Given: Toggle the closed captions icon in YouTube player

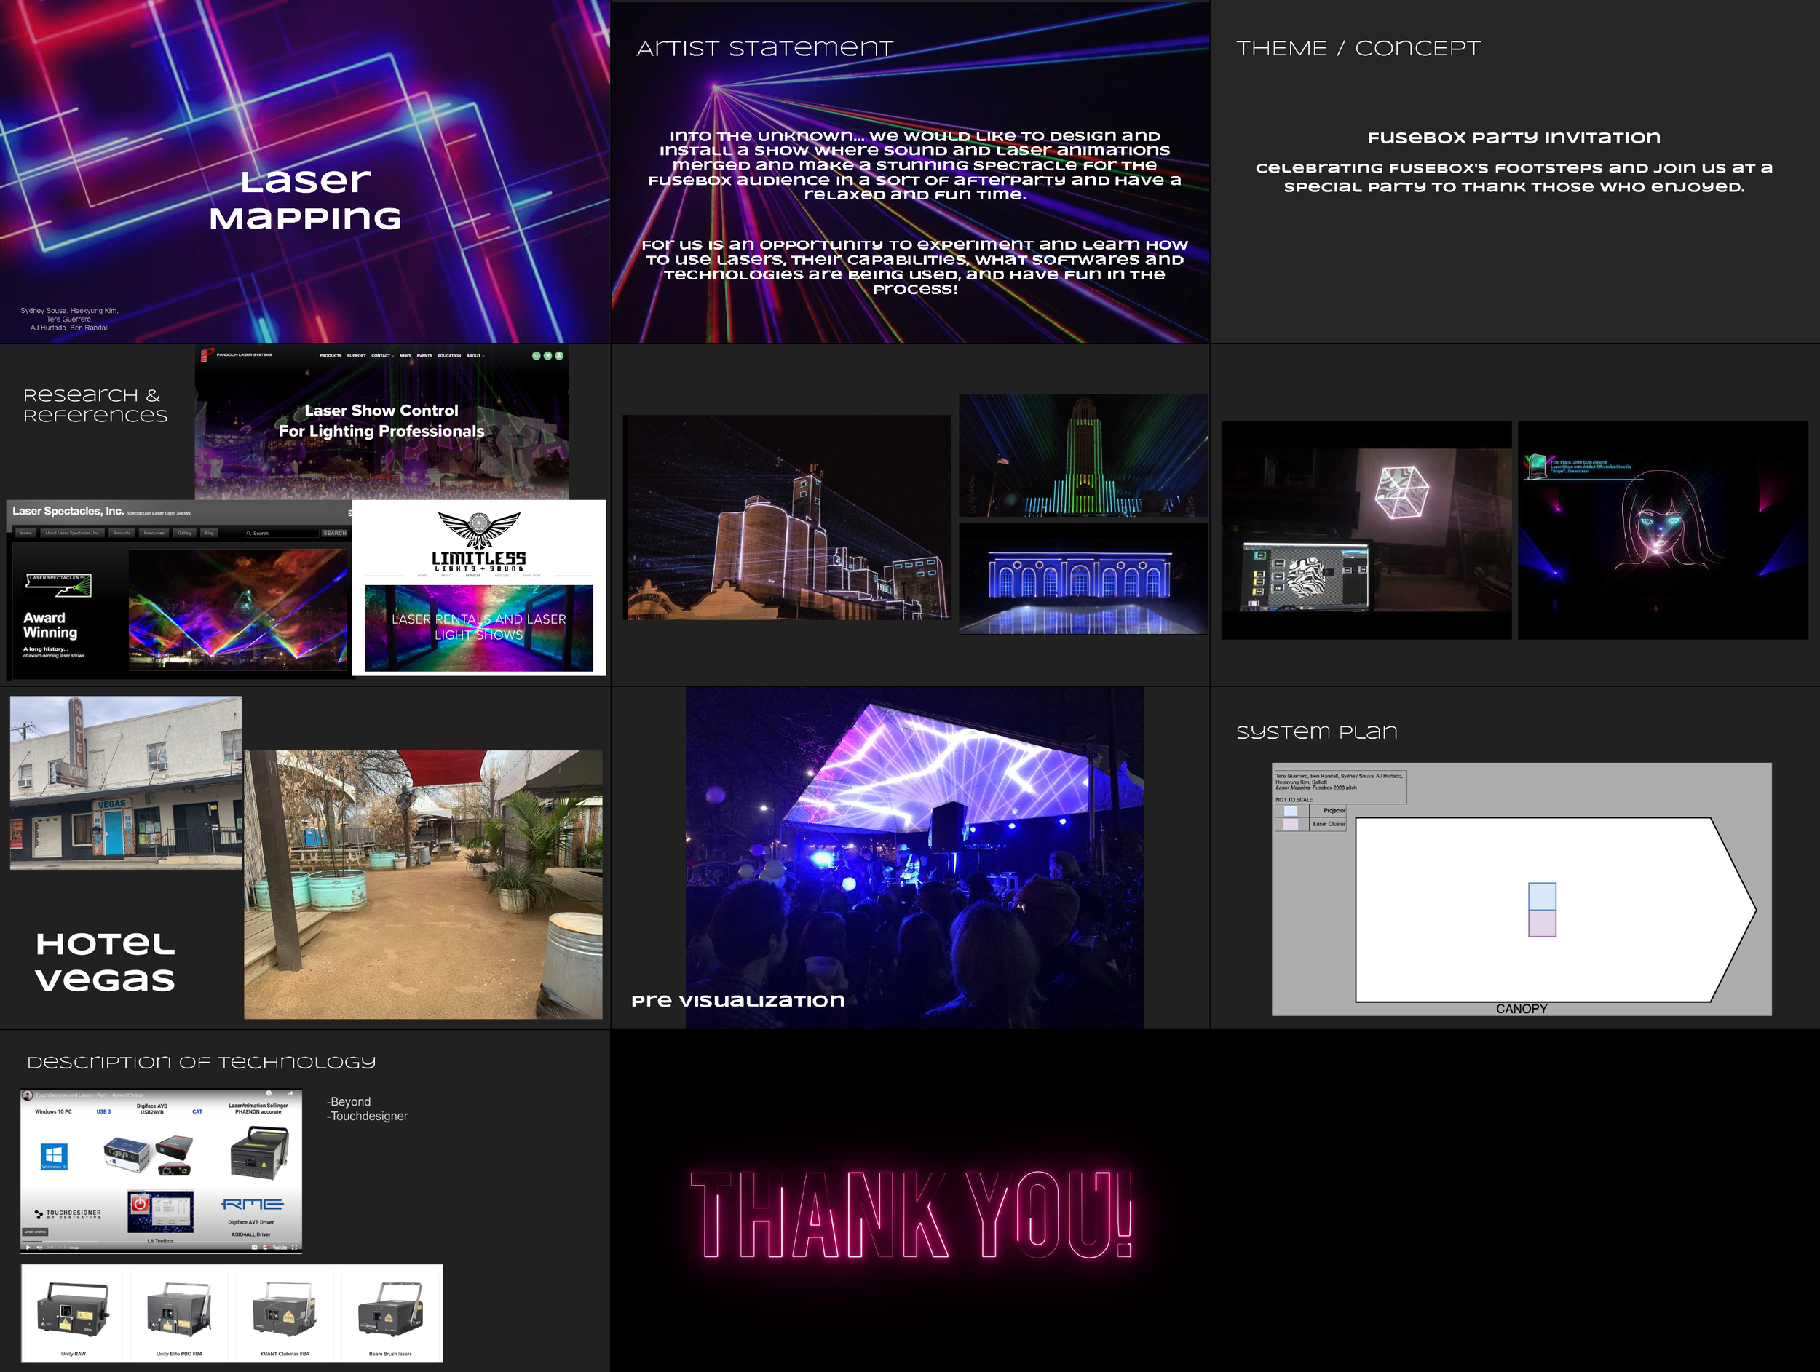Looking at the screenshot, I should pyautogui.click(x=255, y=1248).
